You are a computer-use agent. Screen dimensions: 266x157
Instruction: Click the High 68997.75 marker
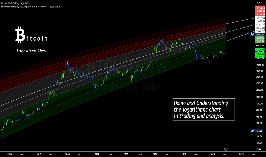(257, 35)
